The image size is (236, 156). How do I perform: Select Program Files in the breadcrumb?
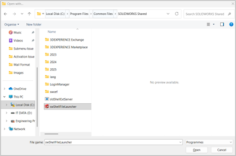pos(79,14)
